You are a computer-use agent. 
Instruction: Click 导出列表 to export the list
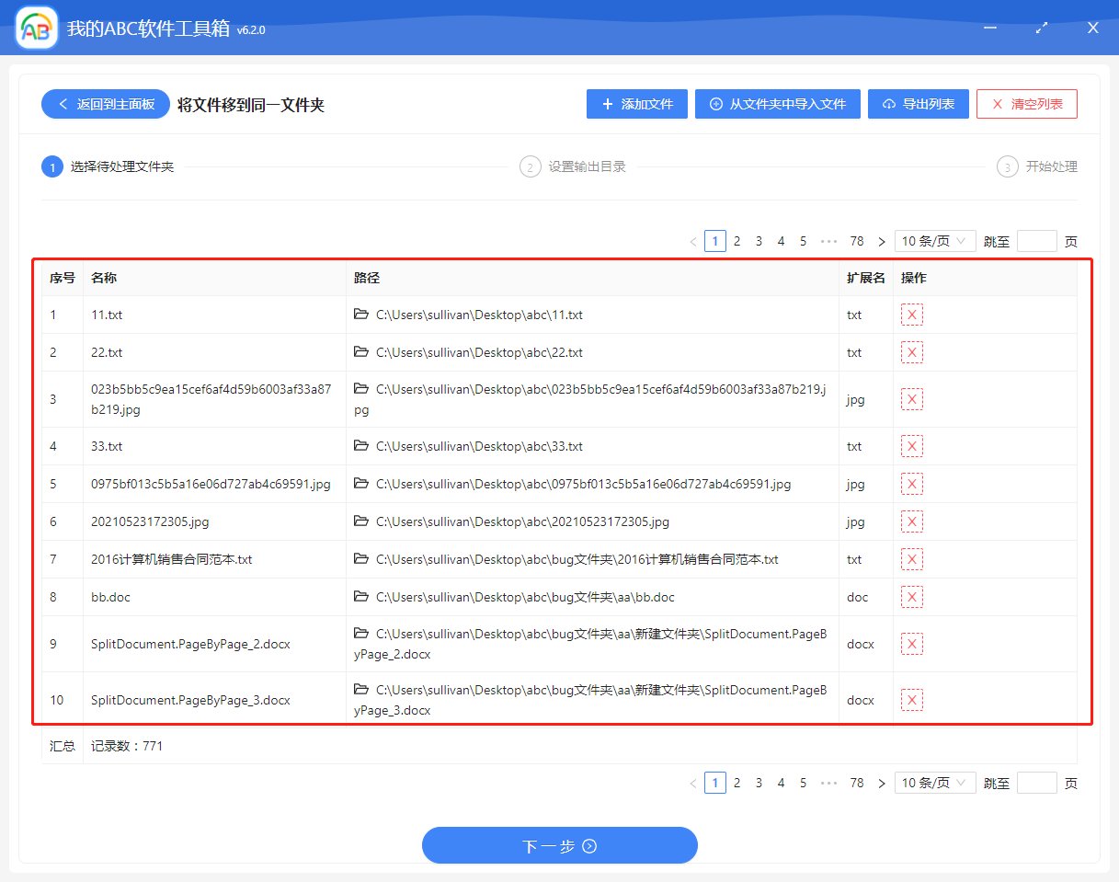pyautogui.click(x=918, y=103)
